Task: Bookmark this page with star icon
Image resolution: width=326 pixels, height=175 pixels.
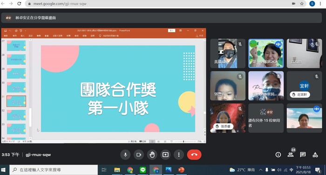Action: [302, 4]
